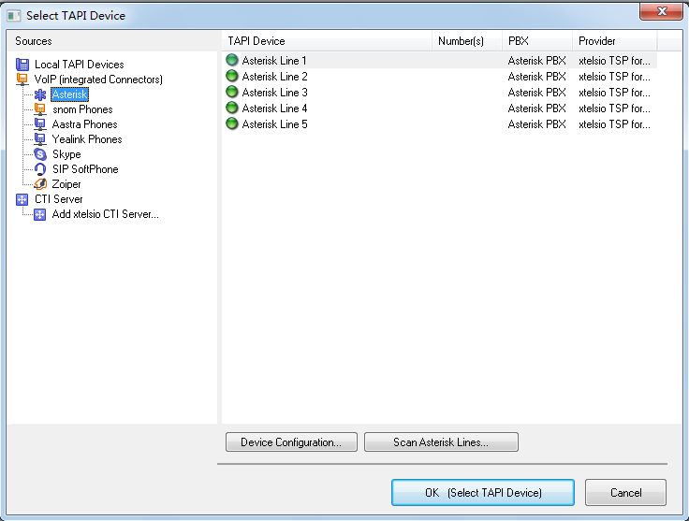Click green status icon of Asterisk Line 1
The height and width of the screenshot is (521, 689).
pyautogui.click(x=232, y=60)
